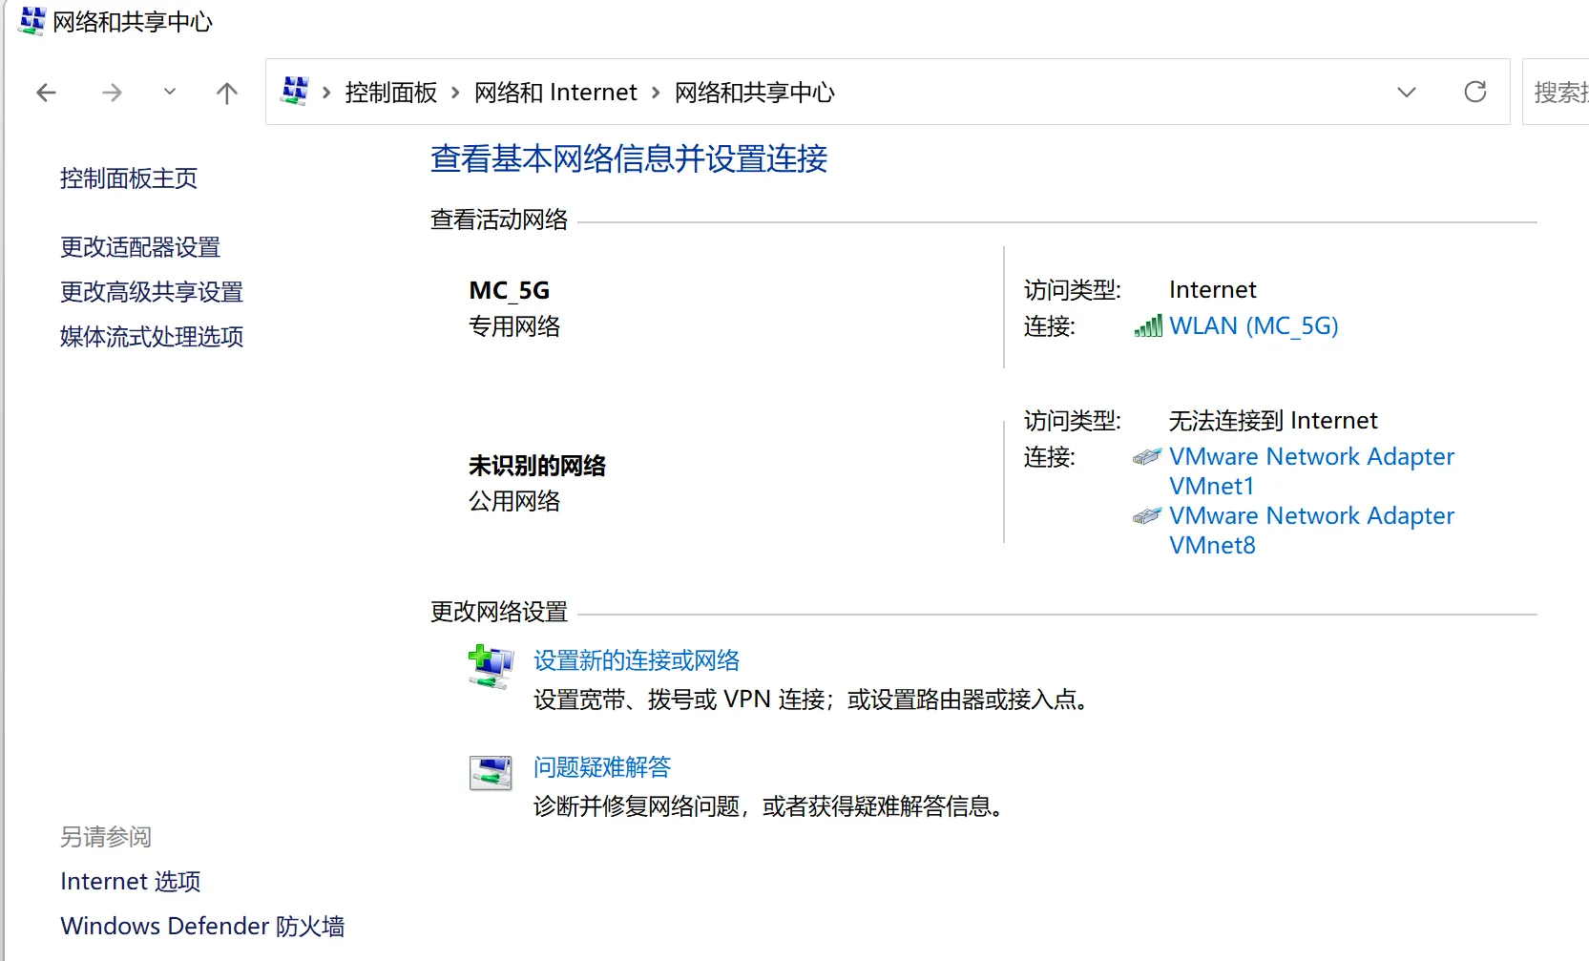This screenshot has width=1589, height=961.
Task: Click the WLAN signal strength icon
Action: click(x=1148, y=326)
